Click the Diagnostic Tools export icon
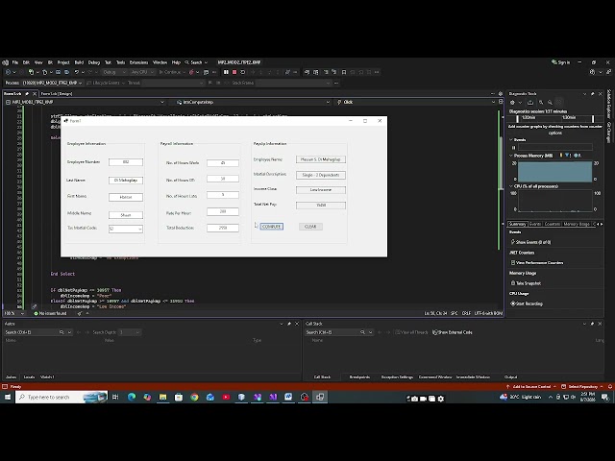Screen dimensions: 615x461 click(x=530, y=103)
